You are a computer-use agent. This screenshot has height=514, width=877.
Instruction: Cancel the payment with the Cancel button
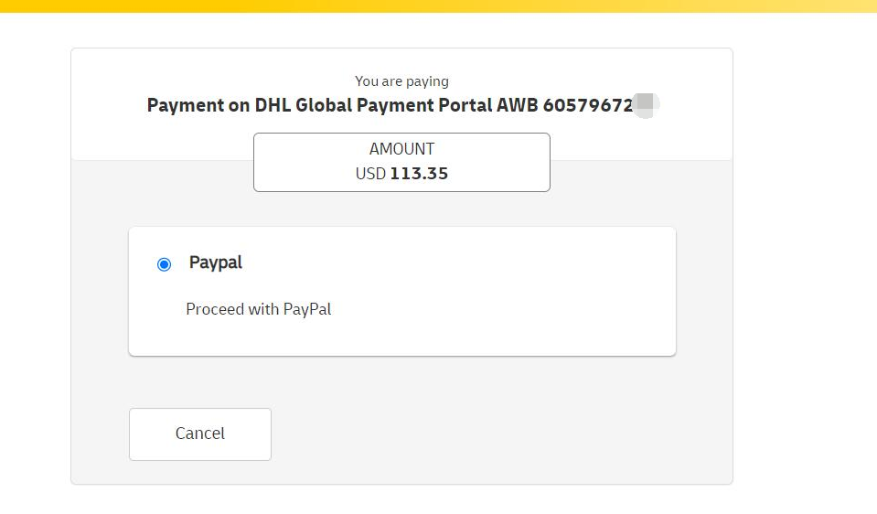click(200, 434)
